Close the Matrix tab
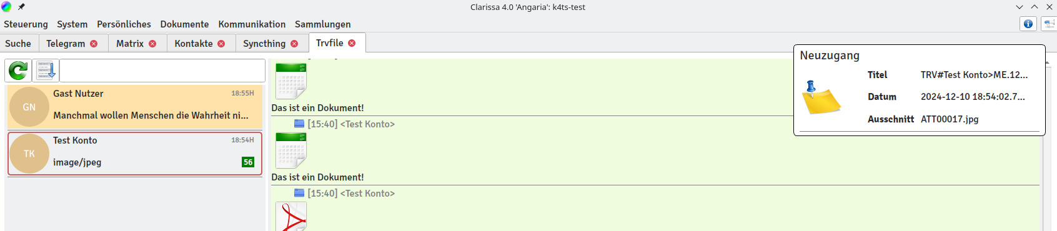 pos(152,44)
